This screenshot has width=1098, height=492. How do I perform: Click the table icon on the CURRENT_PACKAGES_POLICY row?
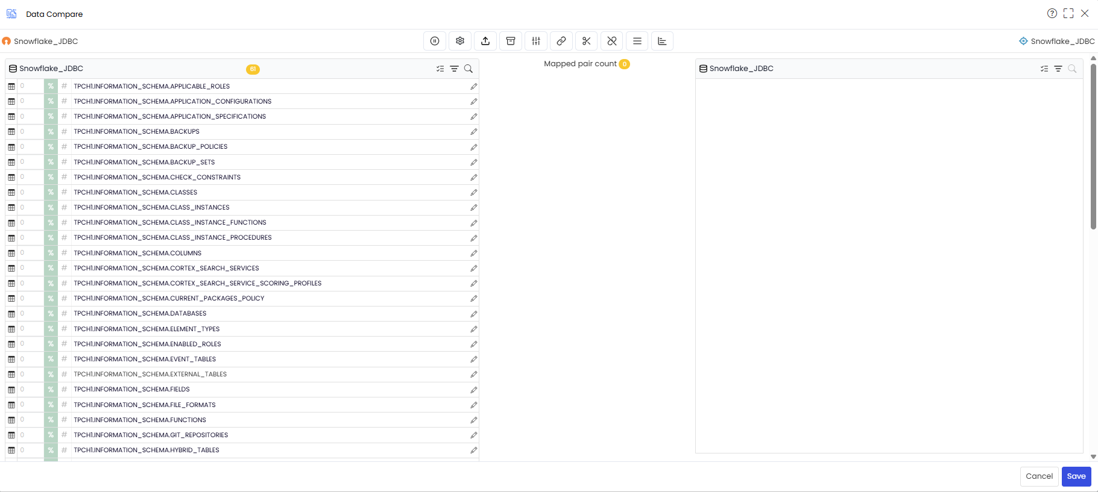11,299
